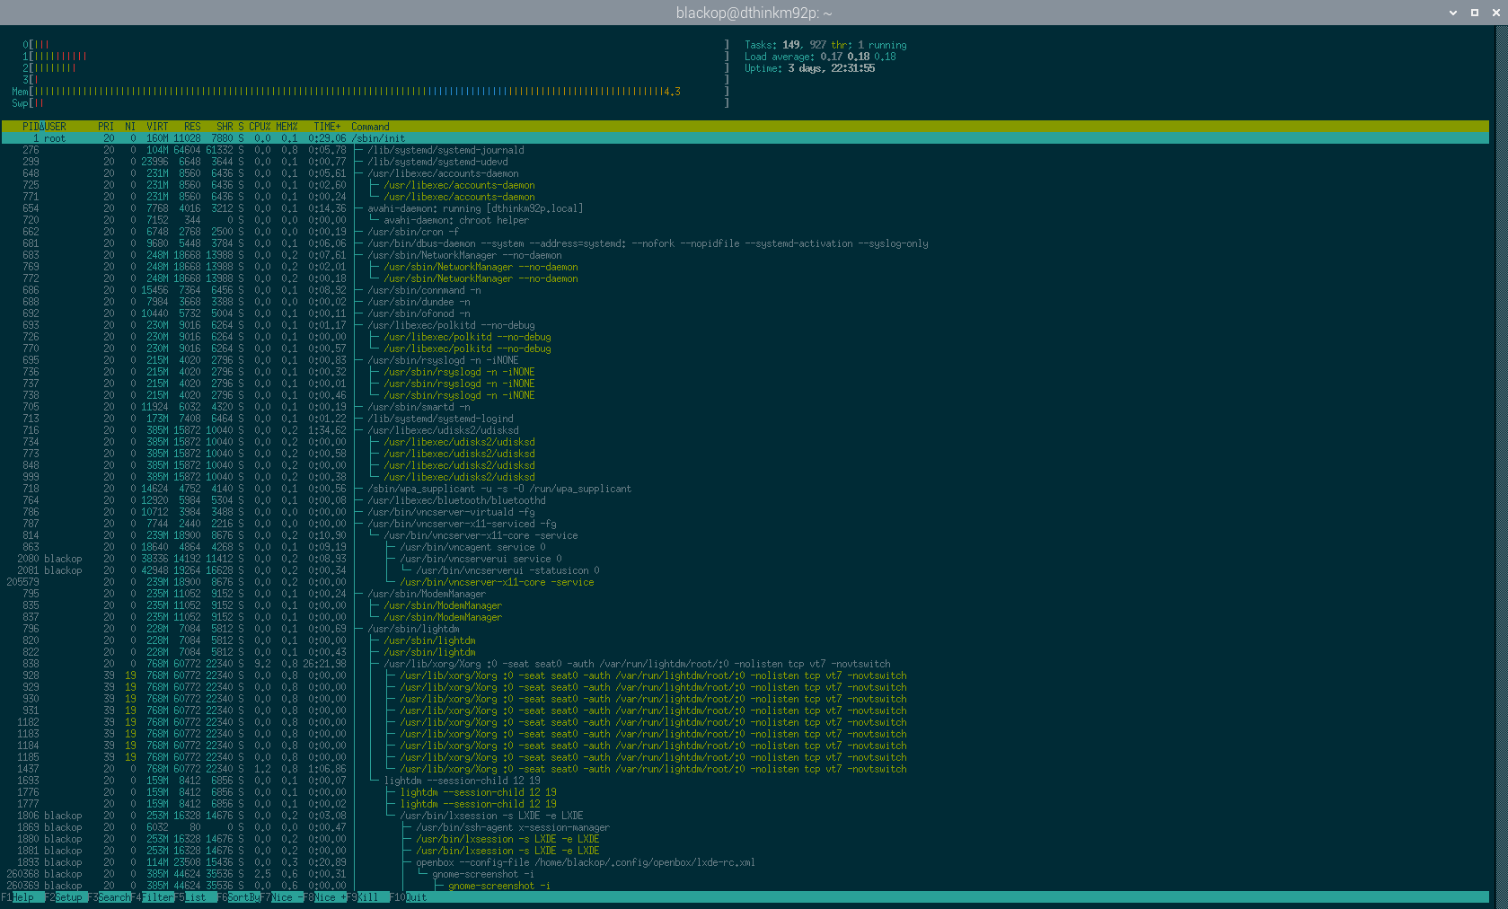Select gnome-screenshot row PID 260368
1508x909 pixels.
(x=745, y=874)
